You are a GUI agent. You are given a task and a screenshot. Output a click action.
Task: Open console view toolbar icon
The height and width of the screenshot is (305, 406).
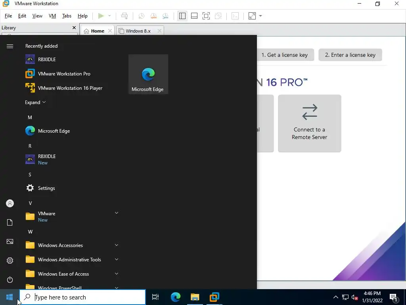pos(235,16)
